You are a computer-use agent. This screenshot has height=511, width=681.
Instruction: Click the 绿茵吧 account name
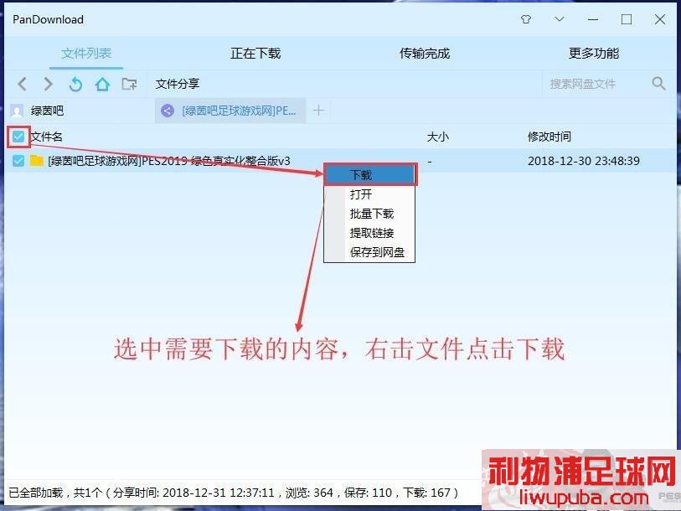tap(48, 111)
